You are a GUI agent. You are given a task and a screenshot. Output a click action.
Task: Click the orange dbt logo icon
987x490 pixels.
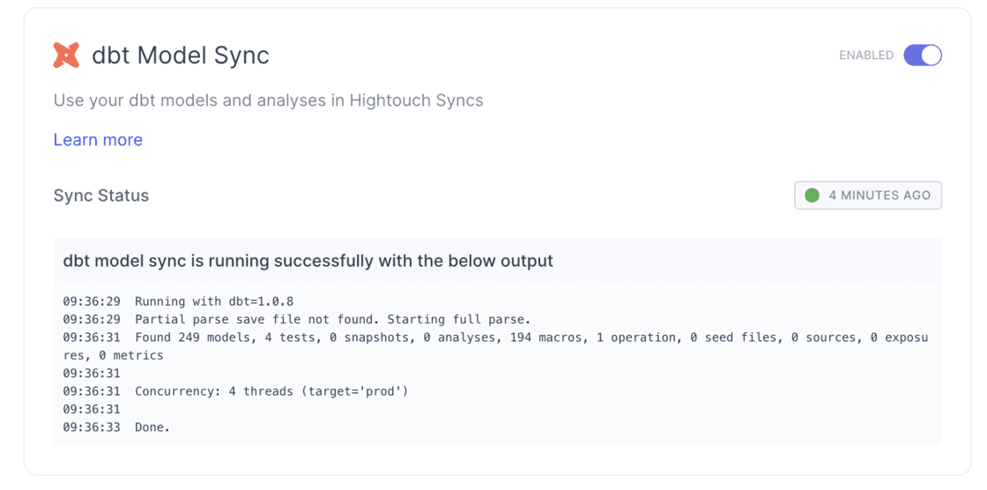coord(66,56)
